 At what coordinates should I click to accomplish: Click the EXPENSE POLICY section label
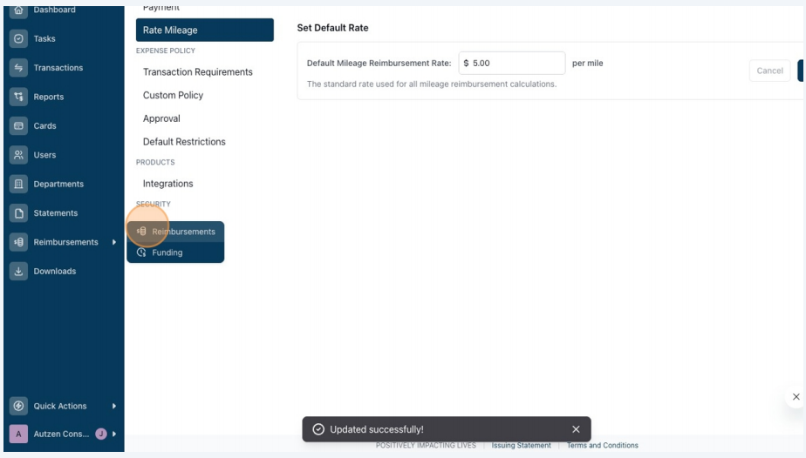[x=166, y=51]
